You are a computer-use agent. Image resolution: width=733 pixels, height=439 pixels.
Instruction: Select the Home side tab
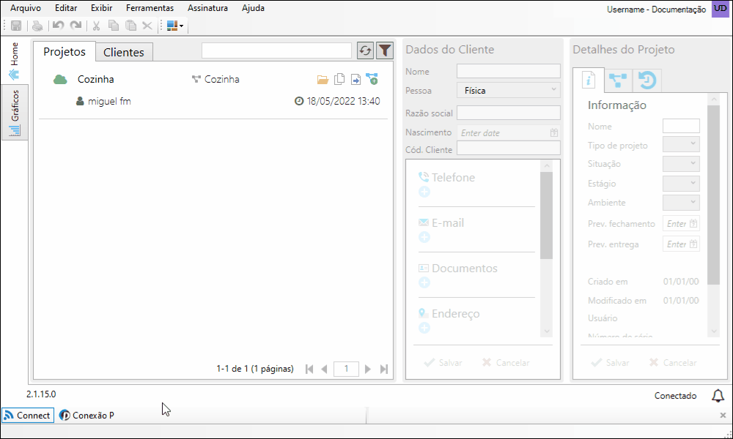click(15, 61)
